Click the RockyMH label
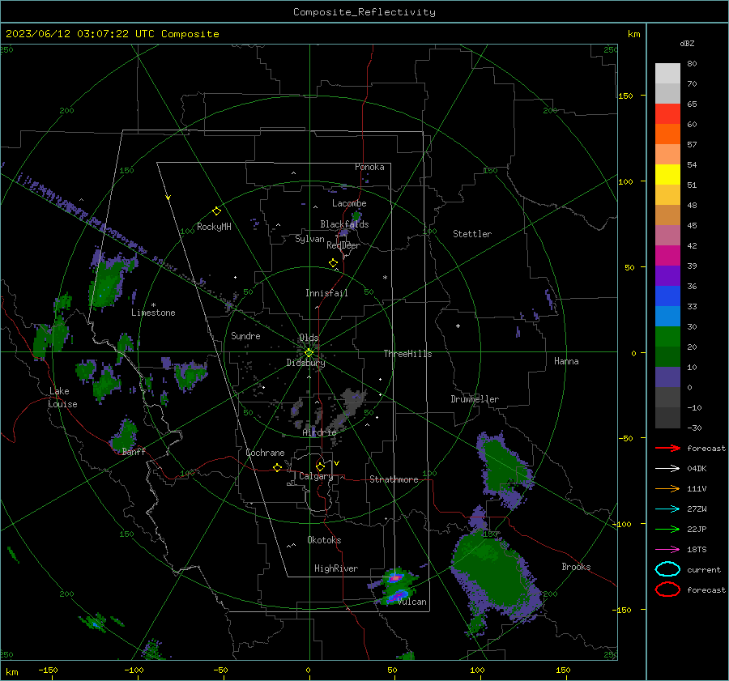 (x=214, y=227)
